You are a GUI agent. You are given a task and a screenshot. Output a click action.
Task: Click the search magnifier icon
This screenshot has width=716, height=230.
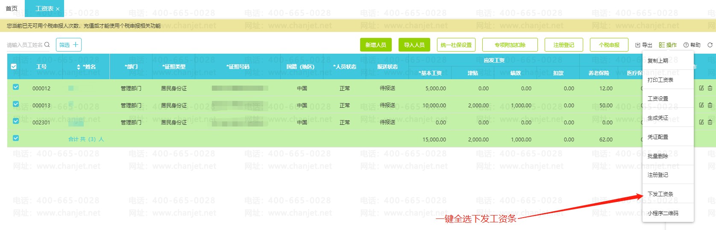pos(47,45)
